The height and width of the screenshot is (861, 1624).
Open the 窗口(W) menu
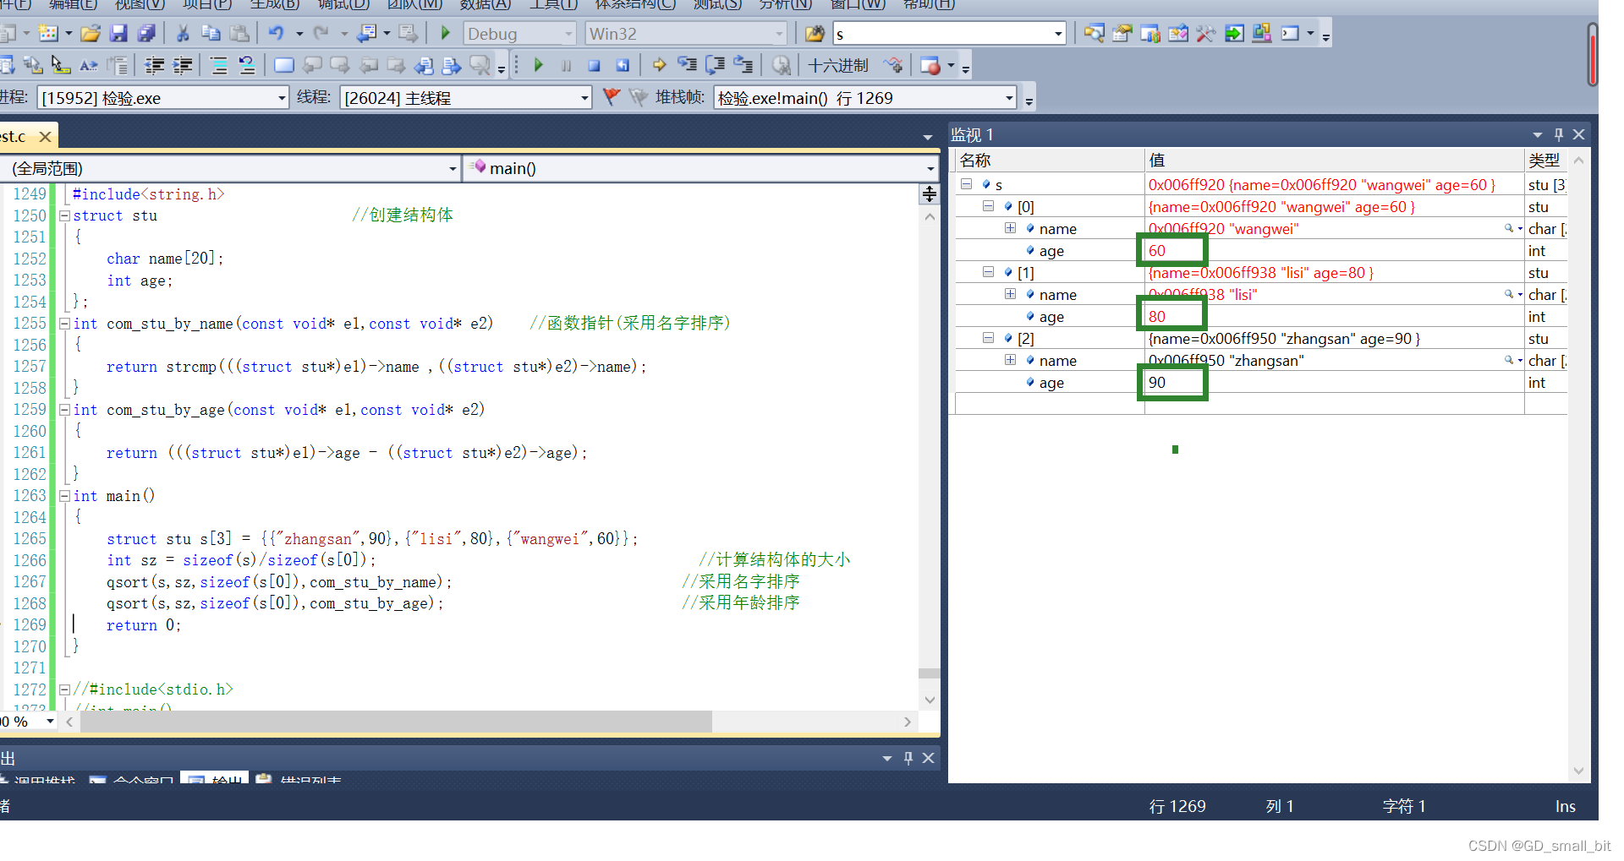click(x=859, y=4)
